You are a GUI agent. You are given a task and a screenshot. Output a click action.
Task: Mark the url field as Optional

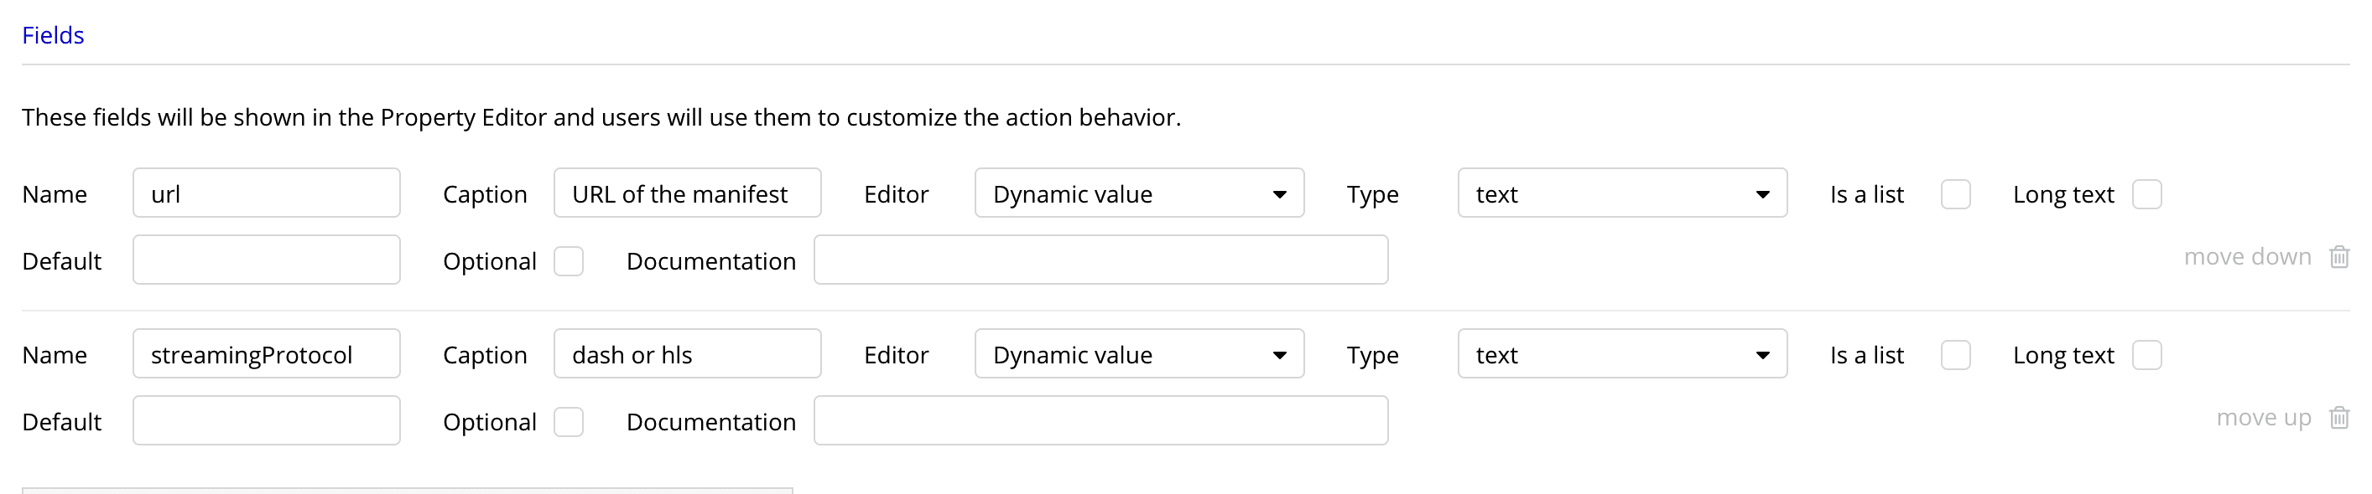[x=568, y=261]
